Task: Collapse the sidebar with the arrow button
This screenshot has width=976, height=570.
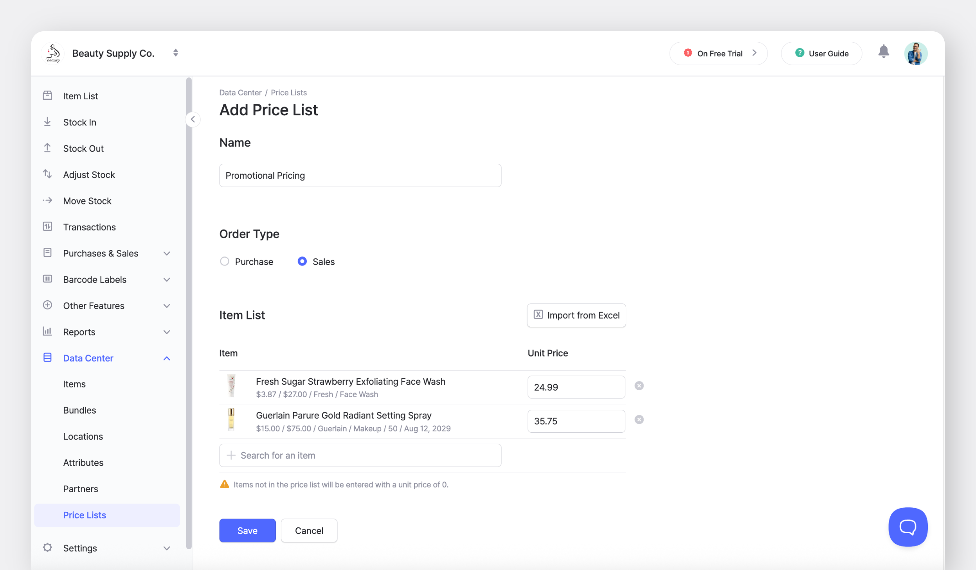Action: tap(193, 119)
